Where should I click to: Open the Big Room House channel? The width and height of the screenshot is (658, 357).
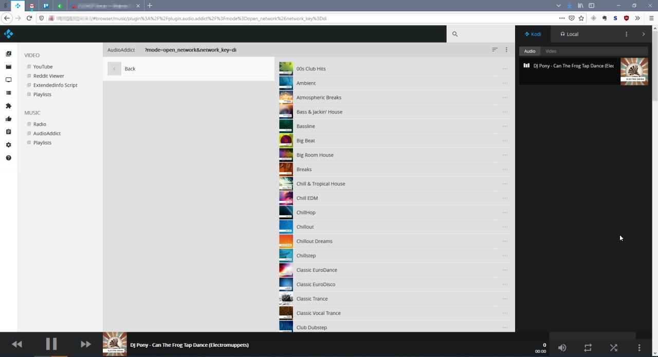pyautogui.click(x=315, y=155)
